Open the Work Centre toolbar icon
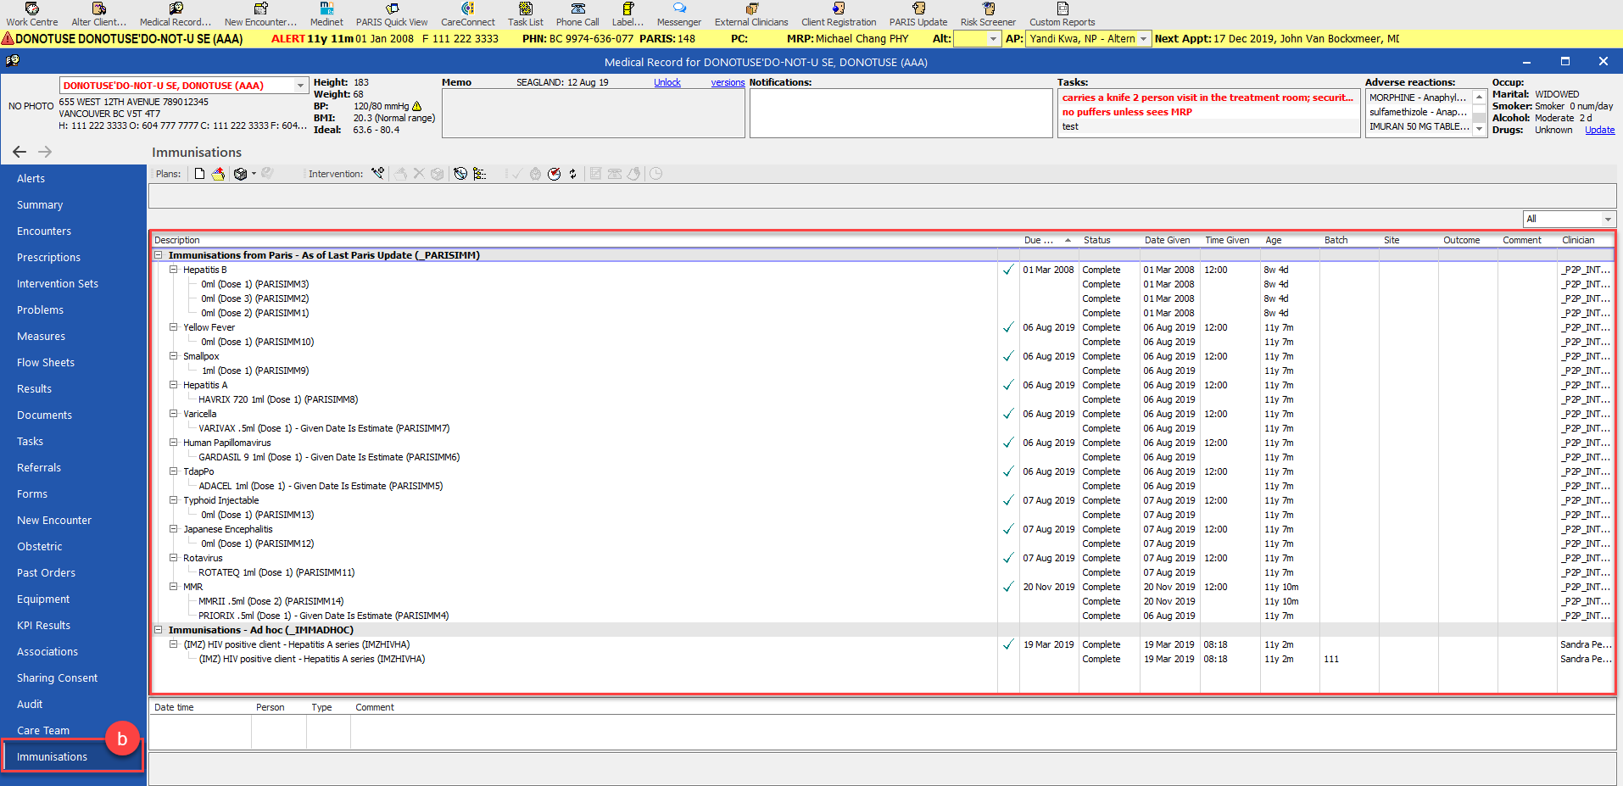 tap(32, 14)
